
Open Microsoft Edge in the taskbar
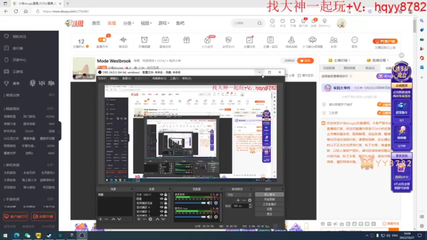pyautogui.click(x=17, y=235)
